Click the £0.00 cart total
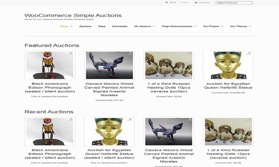This screenshot has width=279, height=167. coord(173,3)
